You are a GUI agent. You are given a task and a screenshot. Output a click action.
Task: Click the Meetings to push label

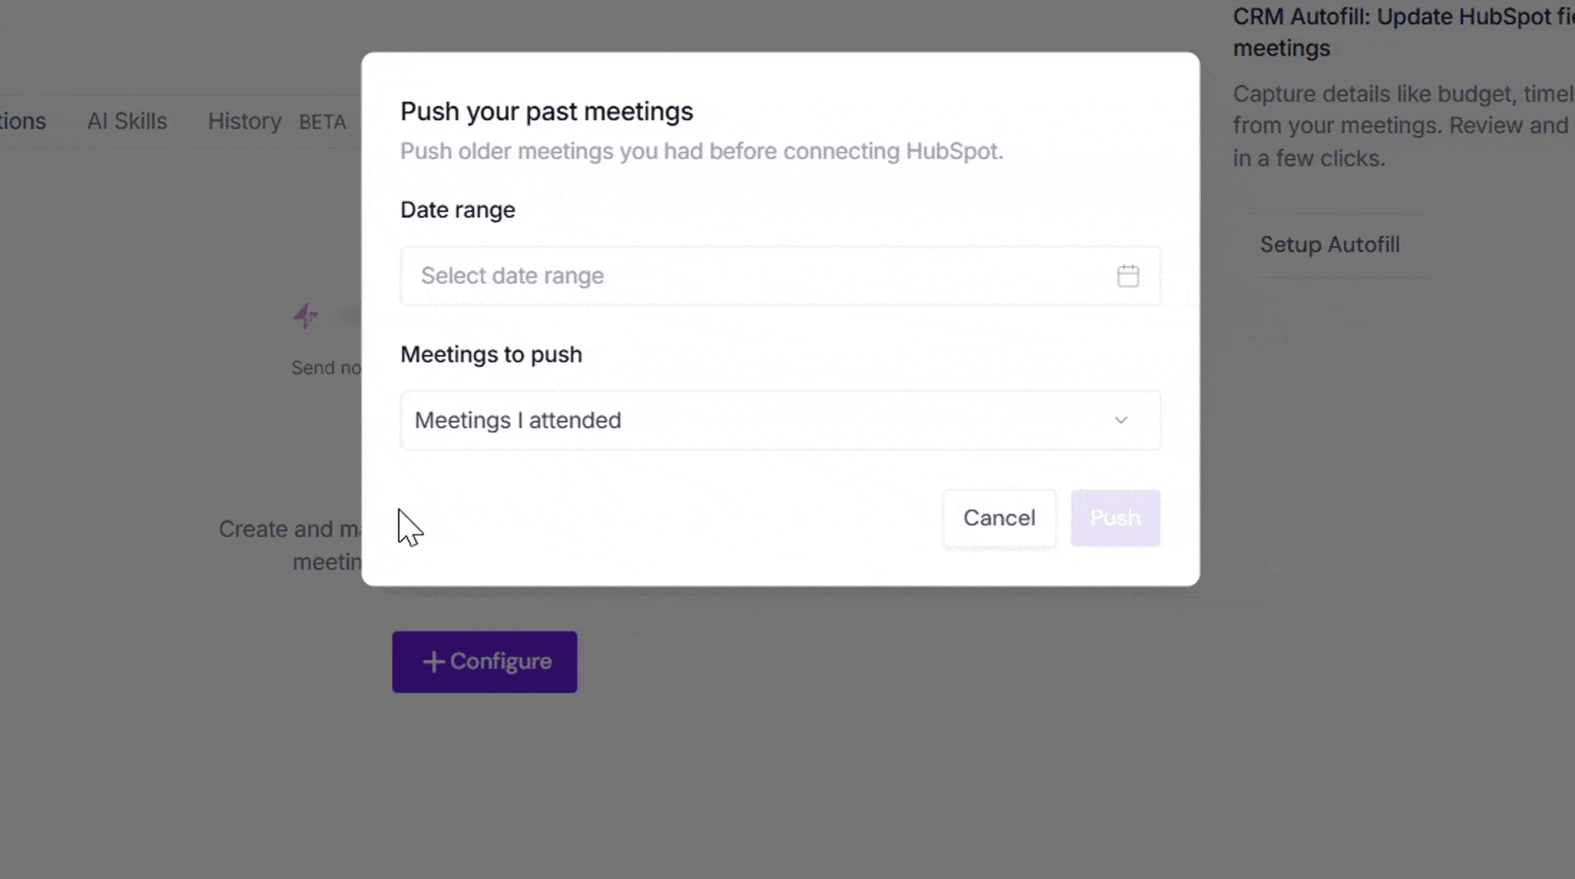click(x=491, y=354)
